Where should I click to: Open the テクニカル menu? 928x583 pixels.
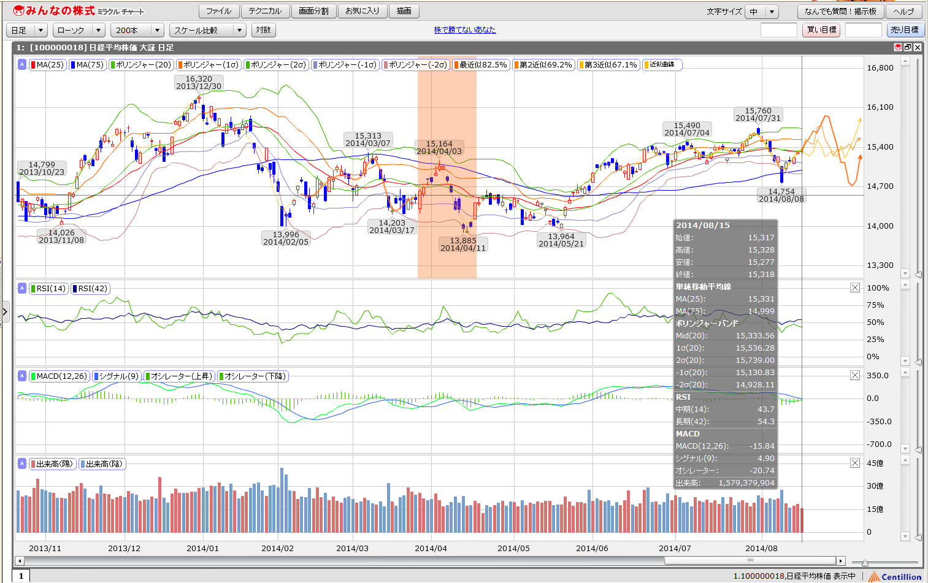[x=265, y=11]
